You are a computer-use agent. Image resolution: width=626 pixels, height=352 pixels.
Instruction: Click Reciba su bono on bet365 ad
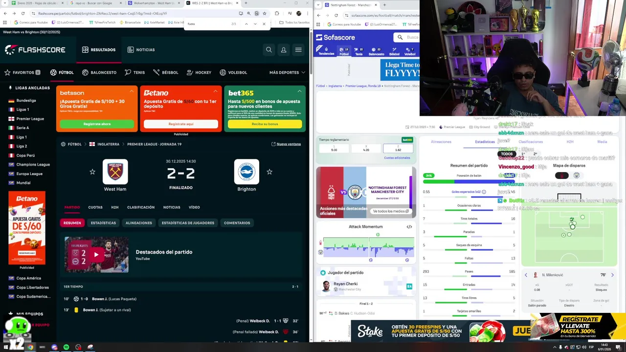(x=265, y=124)
